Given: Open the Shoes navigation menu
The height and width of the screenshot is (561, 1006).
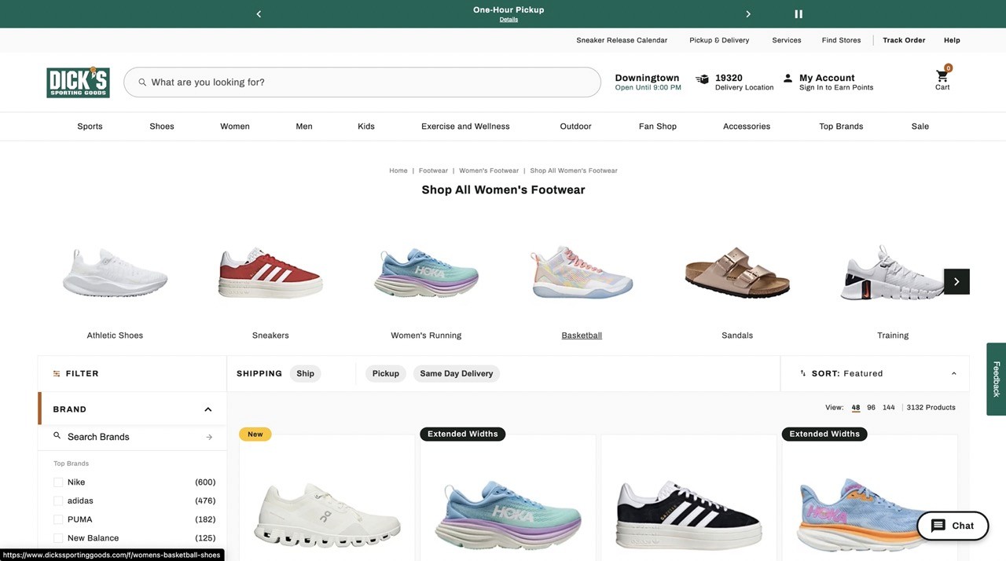Looking at the screenshot, I should pyautogui.click(x=162, y=126).
